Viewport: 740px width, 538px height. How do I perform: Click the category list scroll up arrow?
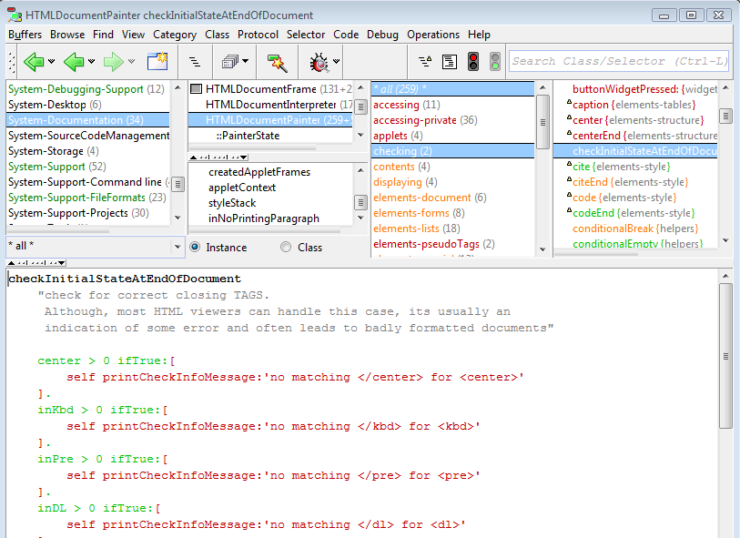(177, 87)
